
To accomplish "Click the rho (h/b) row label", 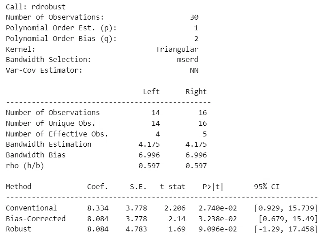I will (25, 165).
